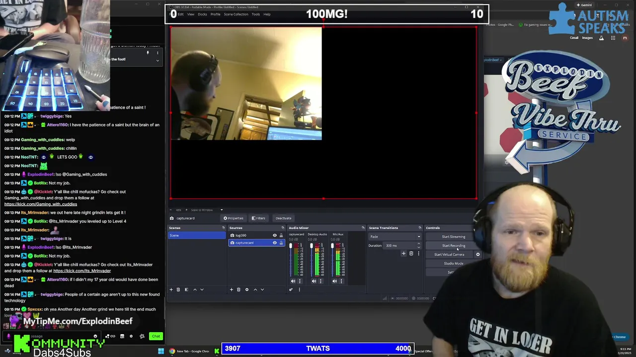Open transition properties three-dot menu
Image resolution: width=636 pixels, height=357 pixels.
[418, 253]
